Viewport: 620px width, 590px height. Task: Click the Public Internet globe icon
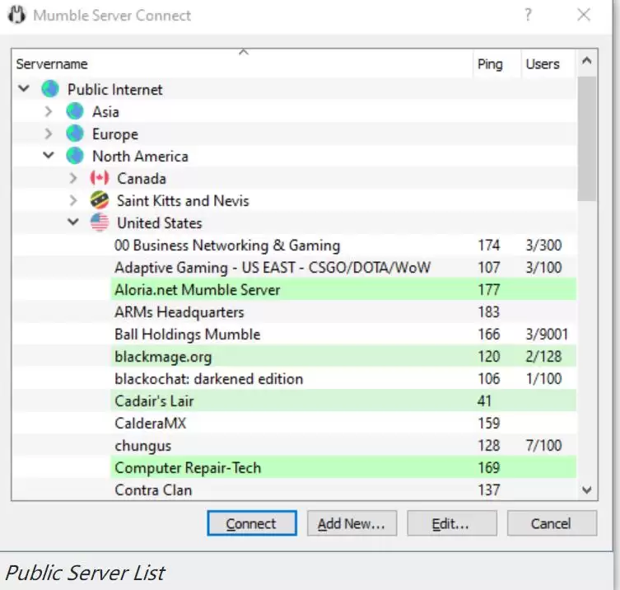point(50,89)
